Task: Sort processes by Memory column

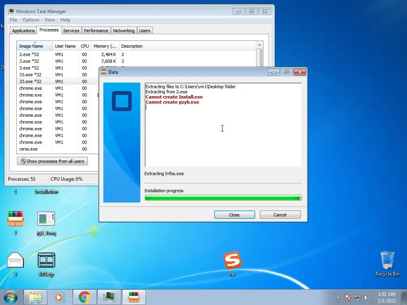Action: point(105,46)
